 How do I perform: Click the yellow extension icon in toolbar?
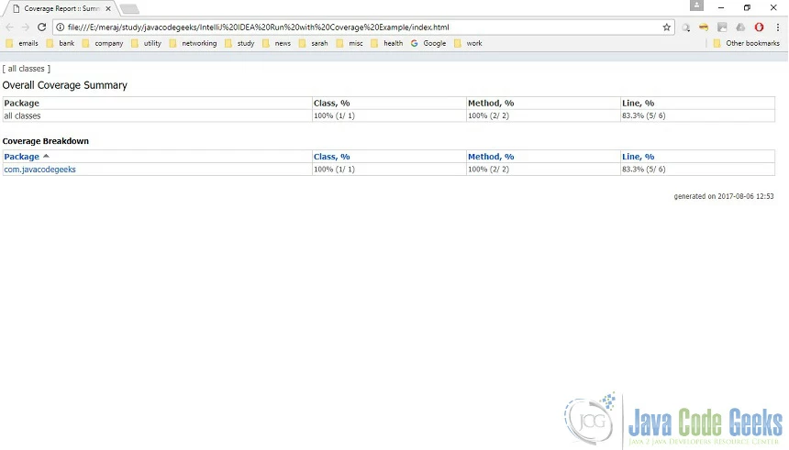point(704,27)
